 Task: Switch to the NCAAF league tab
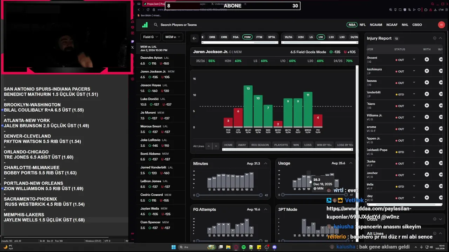392,25
